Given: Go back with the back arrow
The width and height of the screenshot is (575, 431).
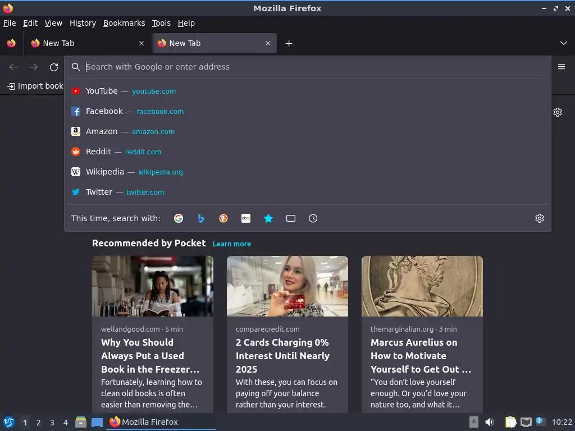Looking at the screenshot, I should click(13, 67).
